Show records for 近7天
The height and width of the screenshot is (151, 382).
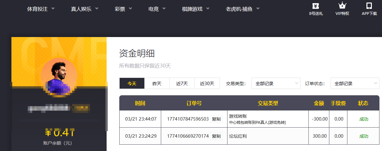182,84
